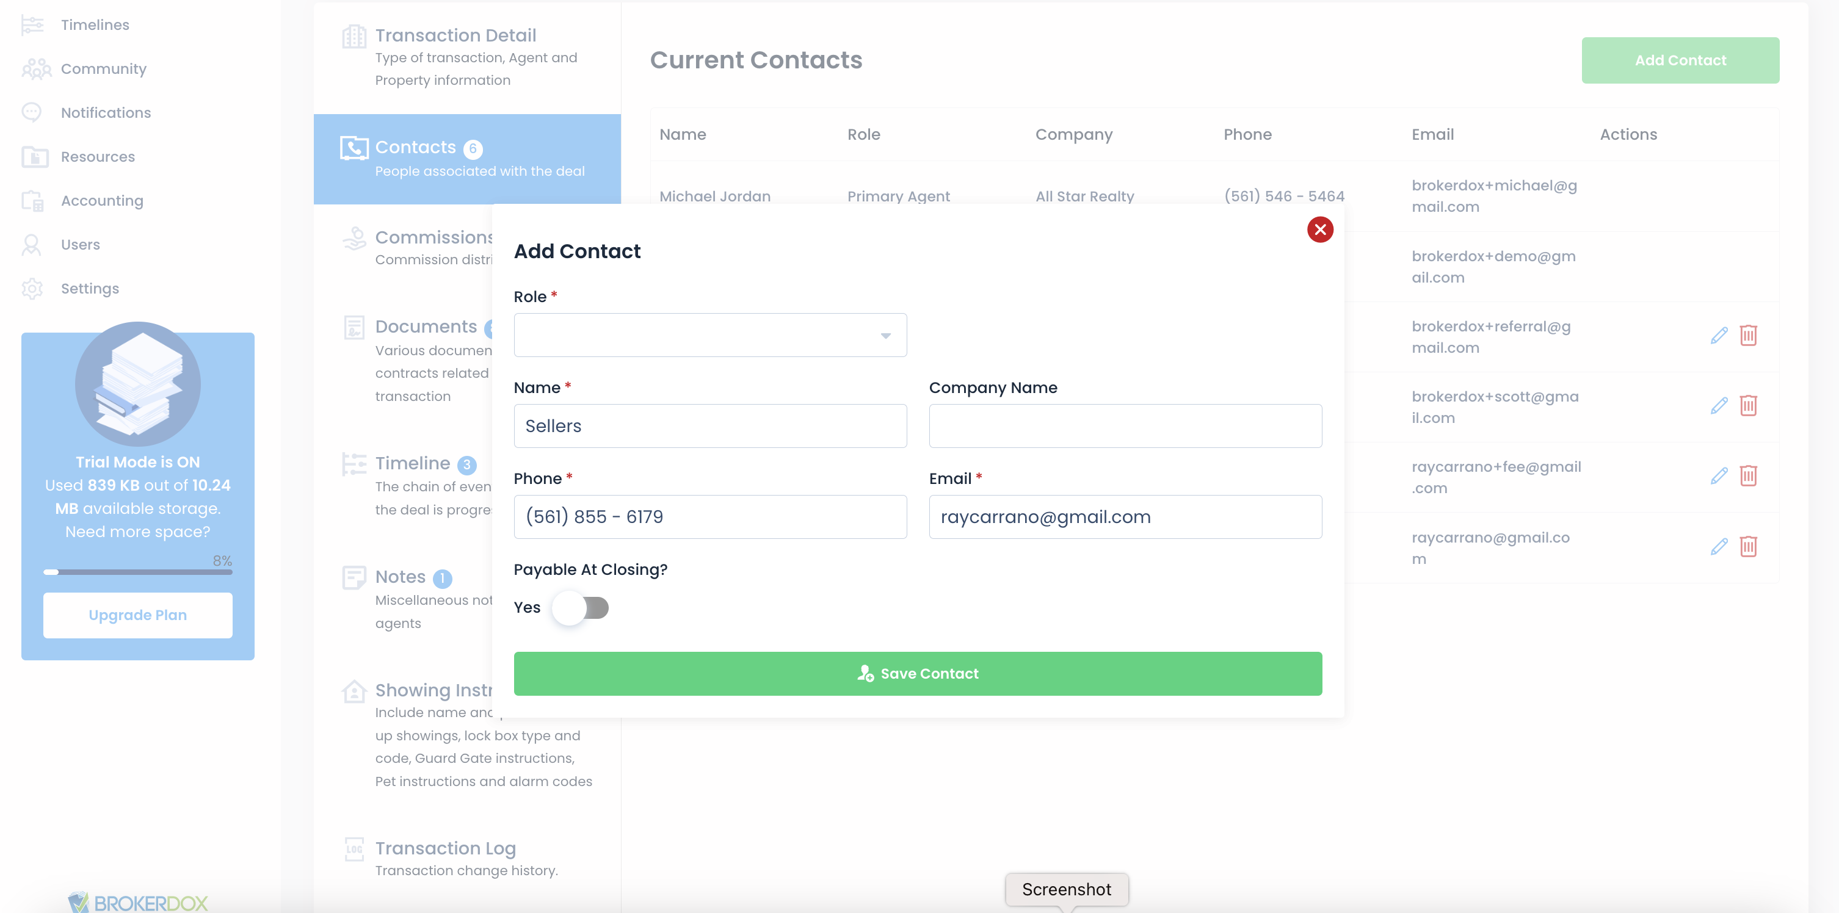Click the Save Contact button
This screenshot has width=1839, height=913.
(917, 674)
